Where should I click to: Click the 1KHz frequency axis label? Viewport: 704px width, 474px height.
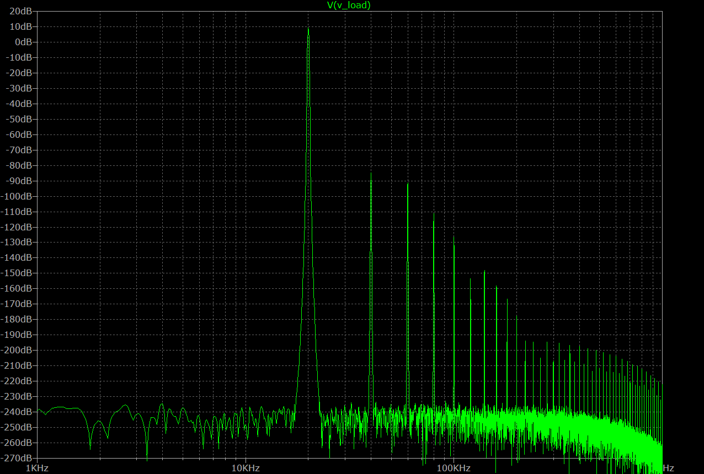pyautogui.click(x=38, y=468)
